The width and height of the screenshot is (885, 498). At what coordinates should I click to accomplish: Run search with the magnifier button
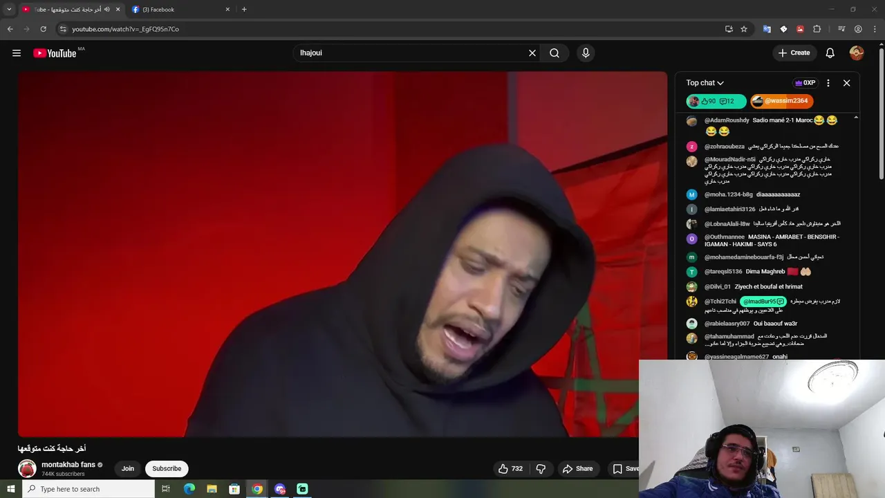pos(555,53)
